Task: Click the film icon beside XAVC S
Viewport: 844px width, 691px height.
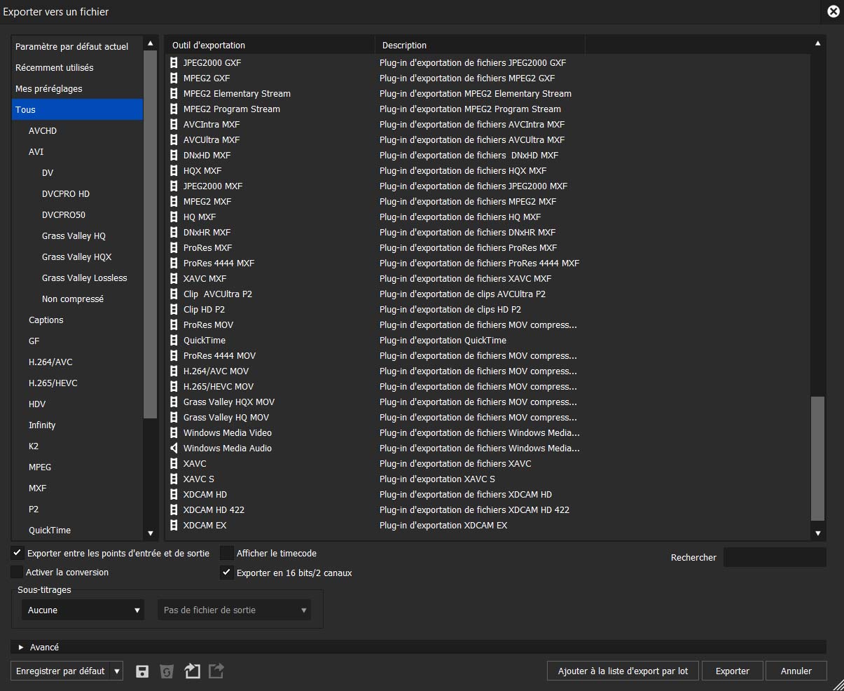Action: pos(174,479)
